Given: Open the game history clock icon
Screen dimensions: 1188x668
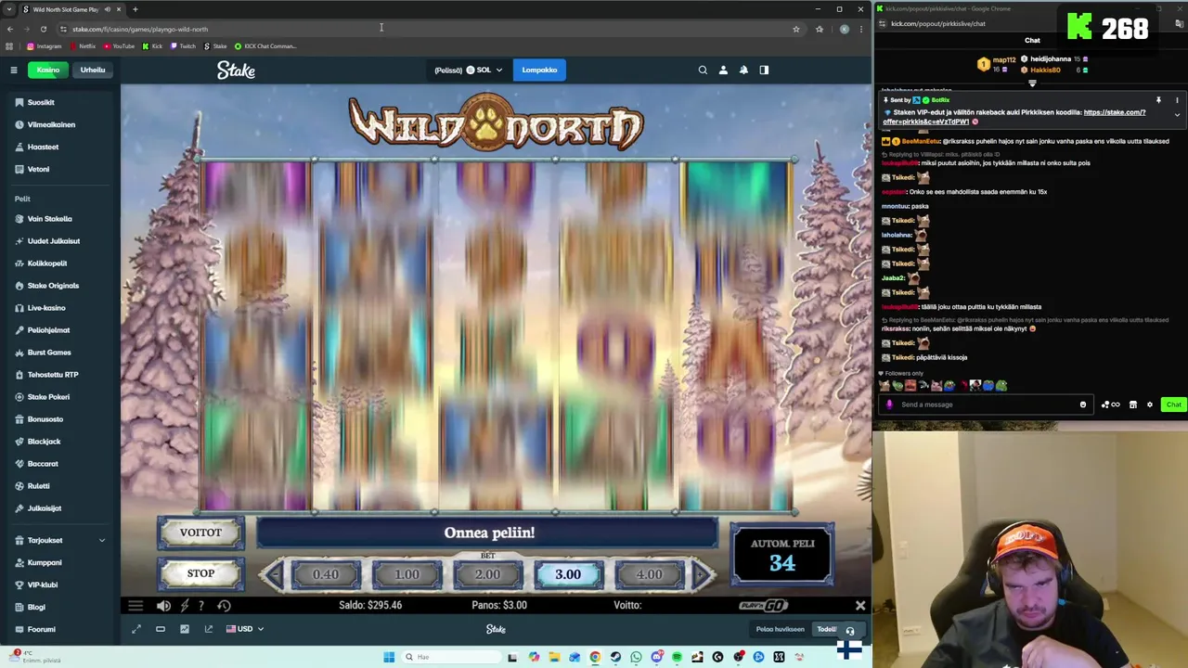Looking at the screenshot, I should tap(224, 606).
